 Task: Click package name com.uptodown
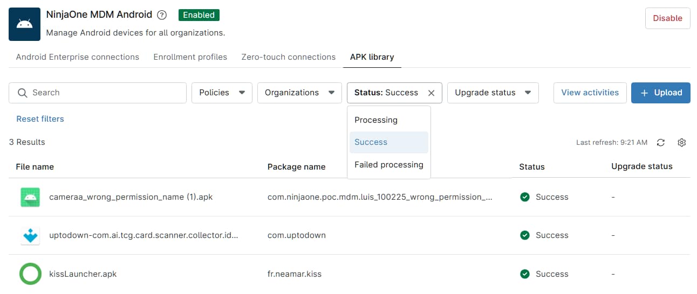pos(297,235)
